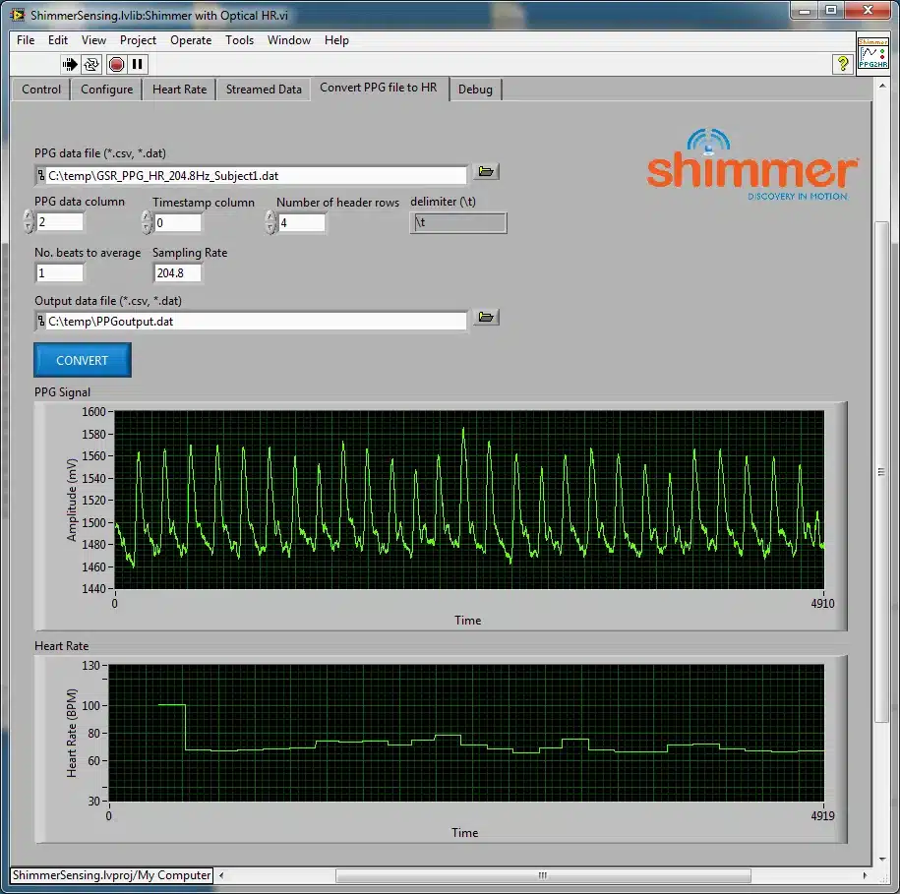Viewport: 900px width, 894px height.
Task: Switch to the Configure tab
Action: pos(107,89)
